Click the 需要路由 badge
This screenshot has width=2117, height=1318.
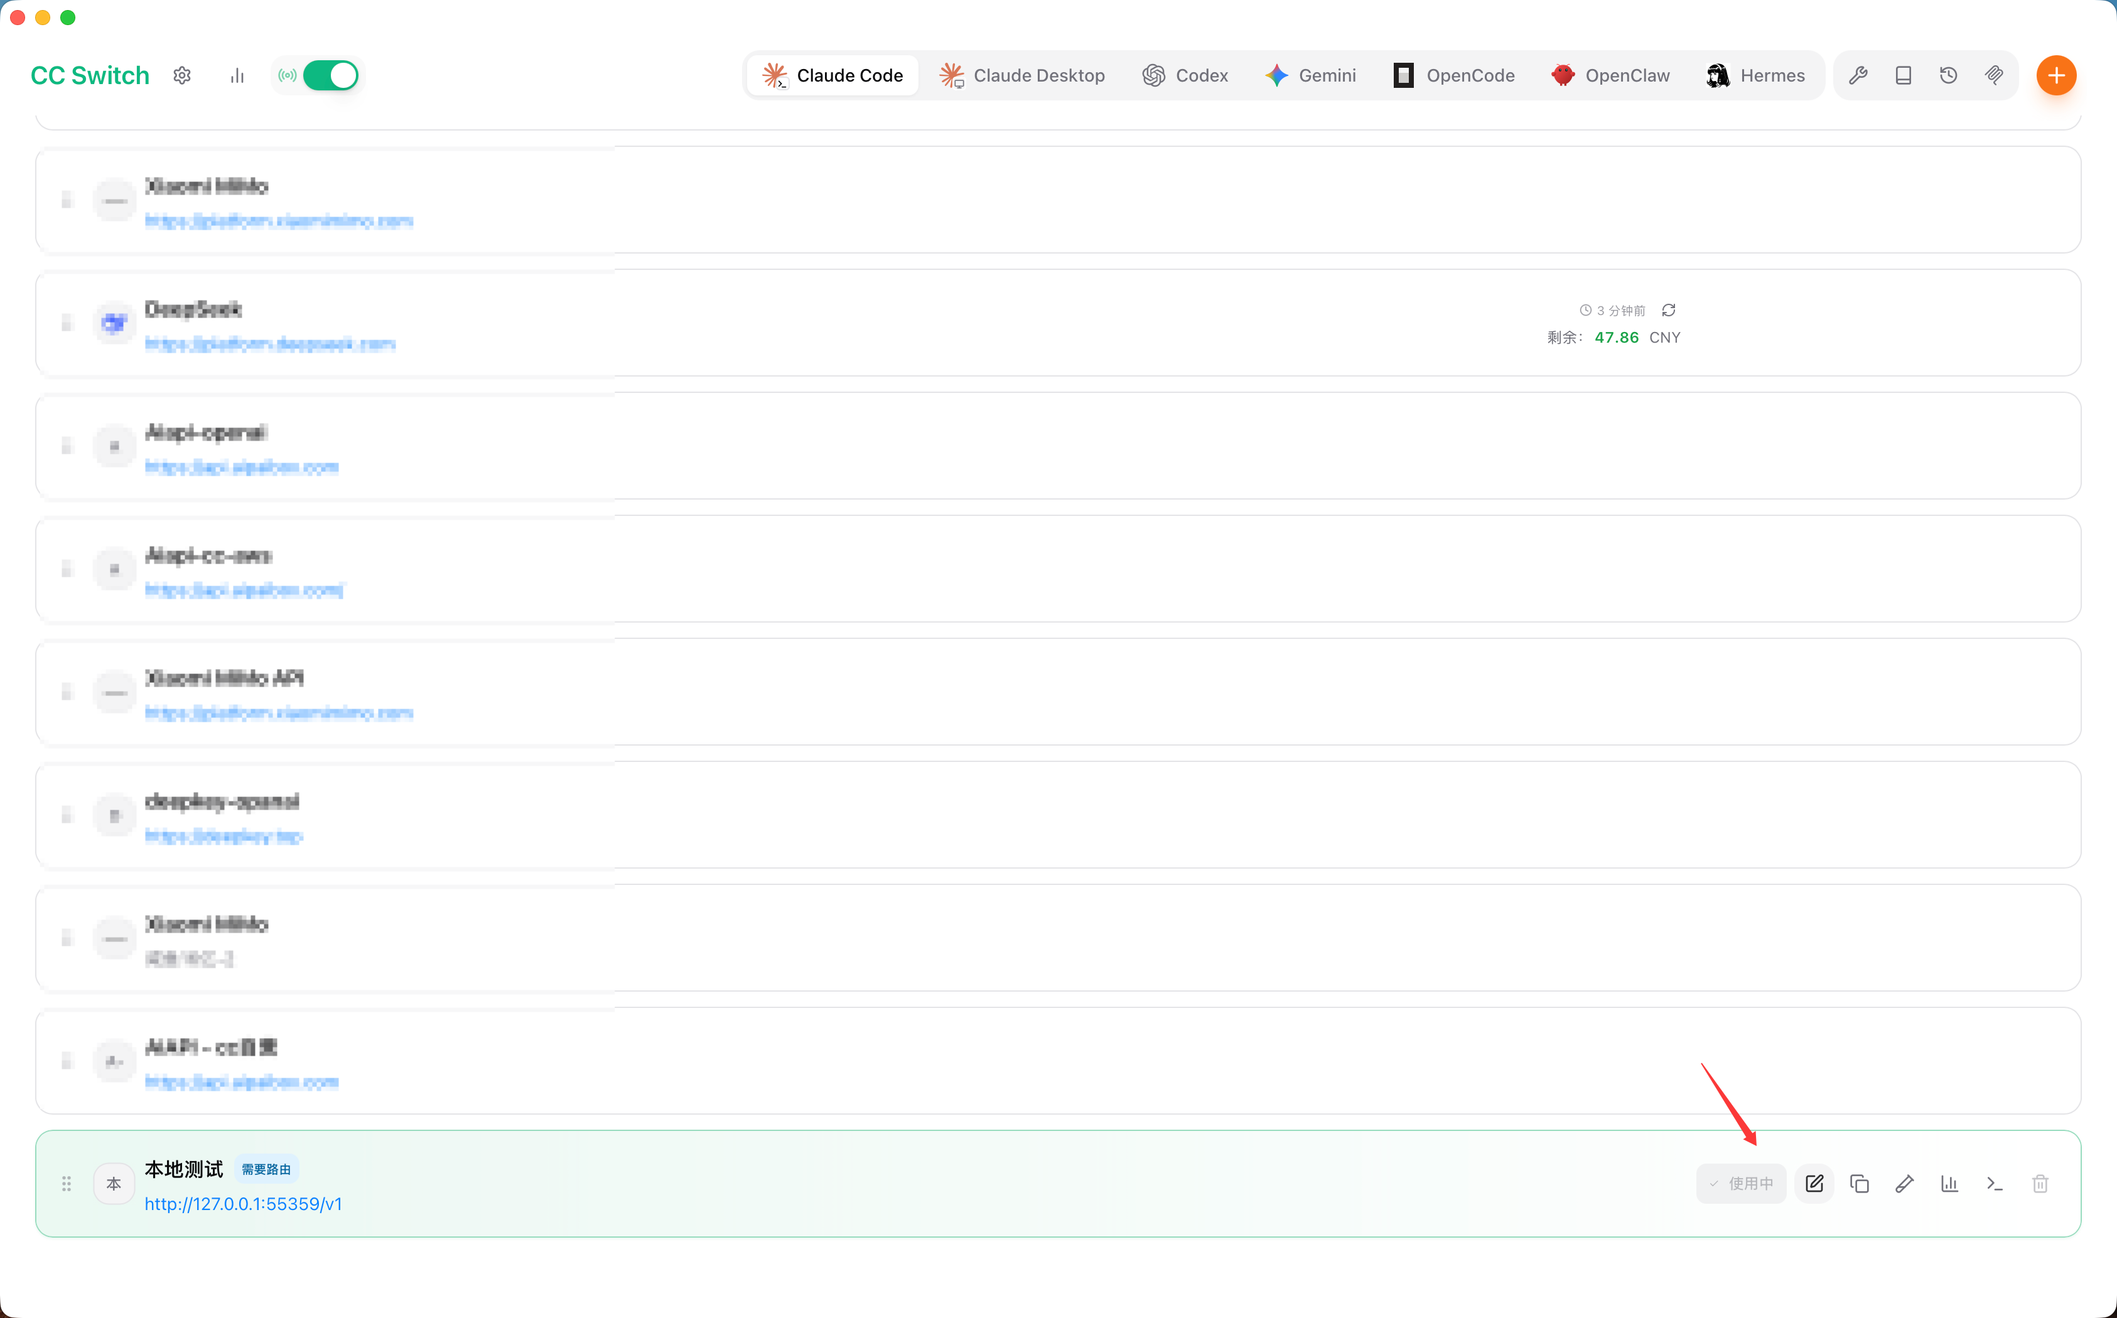(266, 1170)
